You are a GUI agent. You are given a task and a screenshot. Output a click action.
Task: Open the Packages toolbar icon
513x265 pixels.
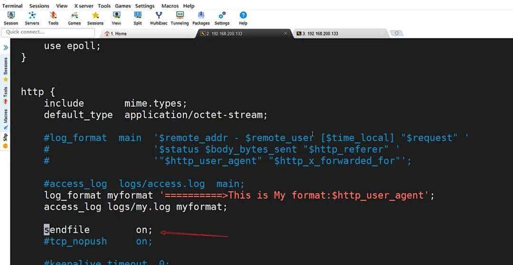tap(201, 18)
